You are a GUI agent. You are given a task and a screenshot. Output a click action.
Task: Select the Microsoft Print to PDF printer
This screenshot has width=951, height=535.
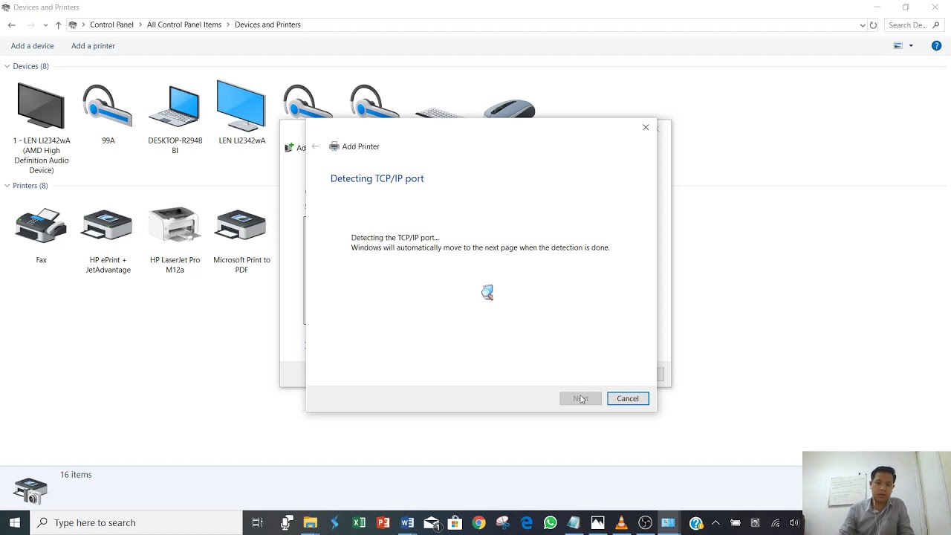(x=241, y=226)
